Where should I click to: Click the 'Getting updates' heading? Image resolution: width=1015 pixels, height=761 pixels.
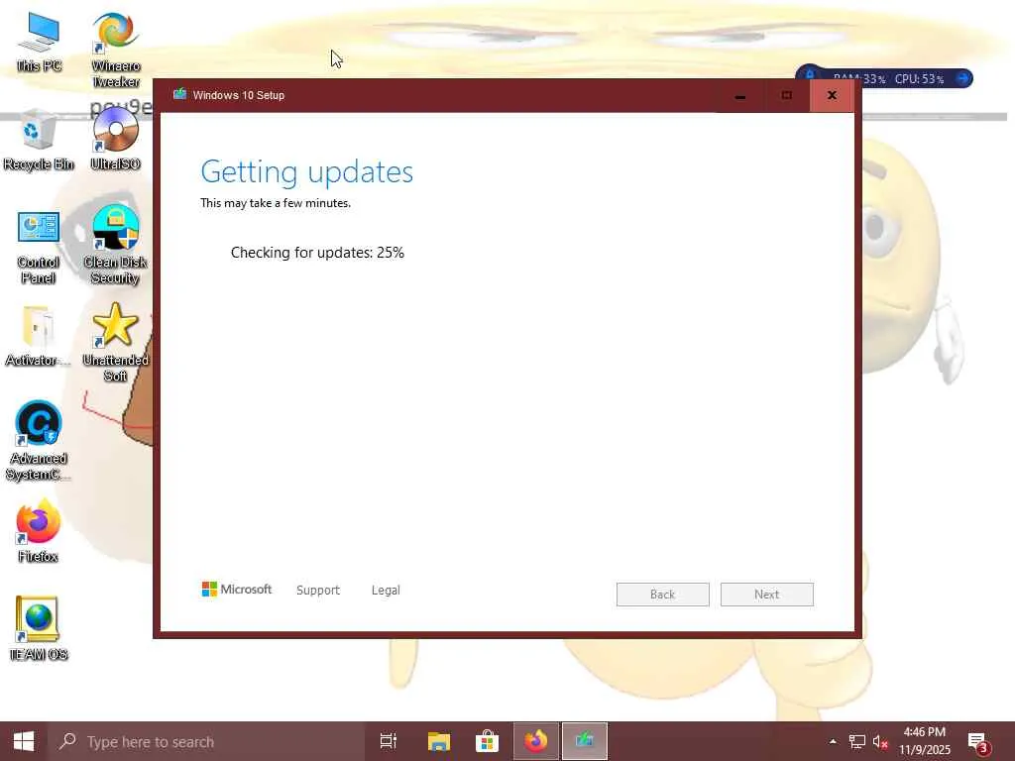pos(307,172)
